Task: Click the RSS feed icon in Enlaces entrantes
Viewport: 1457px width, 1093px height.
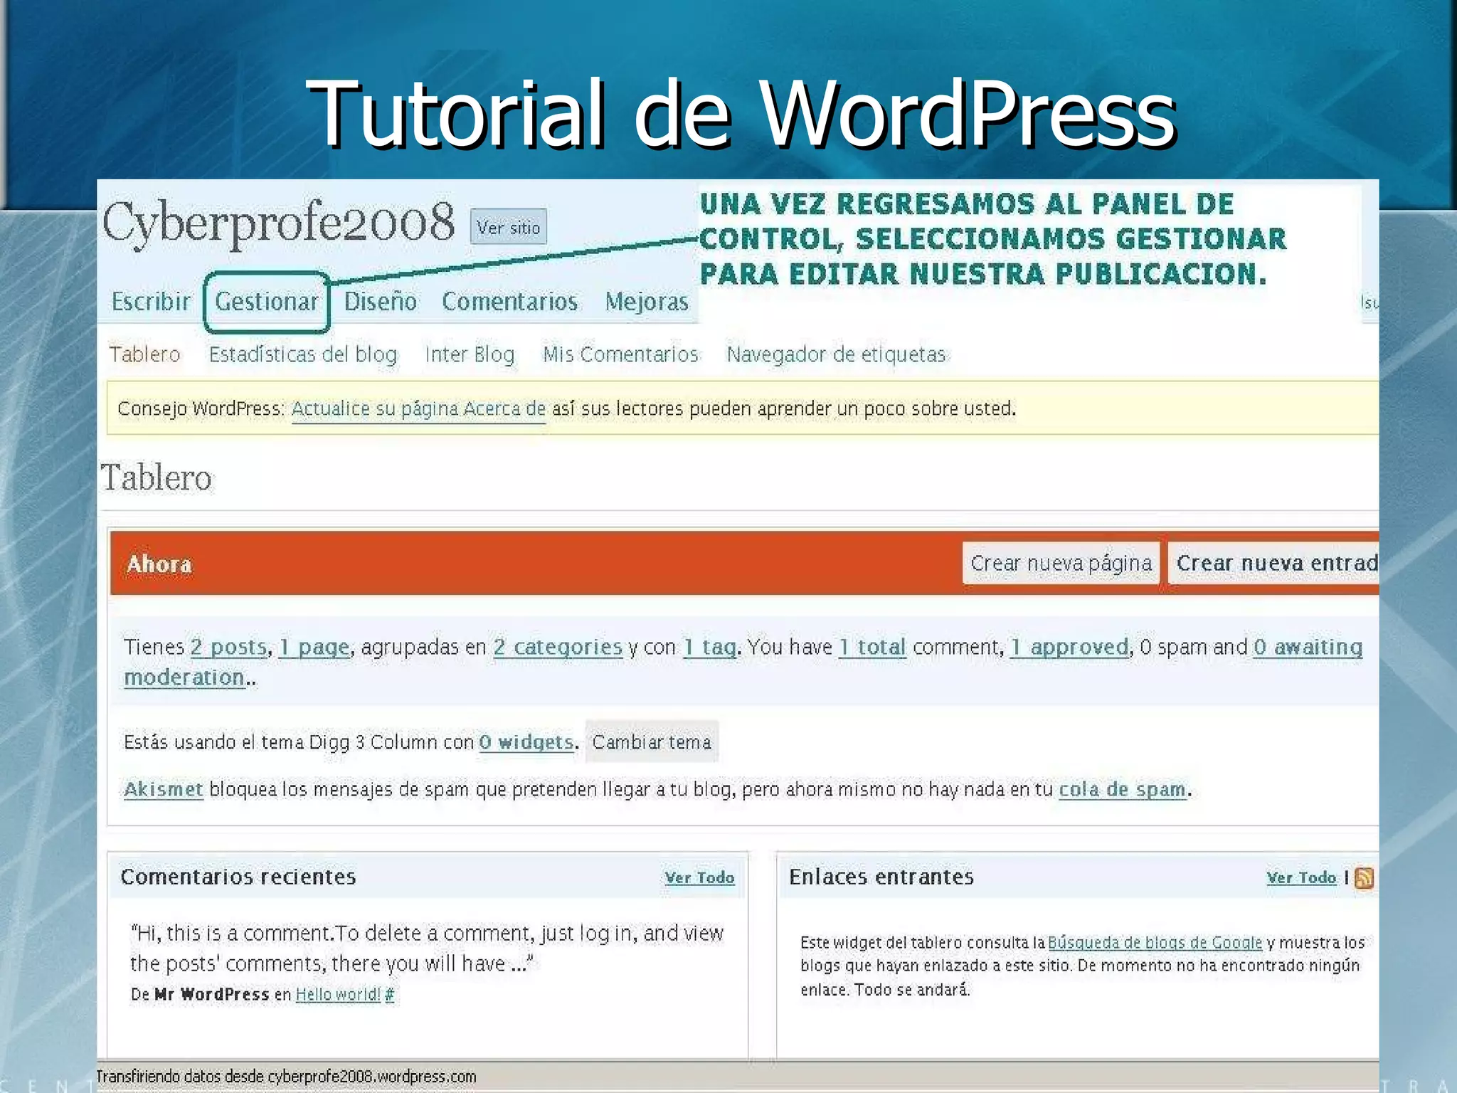Action: (1364, 877)
